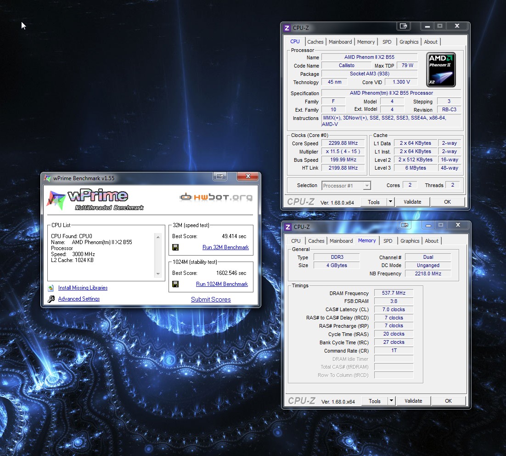Click the NB Frequency 2218.0 MHz value

(428, 274)
